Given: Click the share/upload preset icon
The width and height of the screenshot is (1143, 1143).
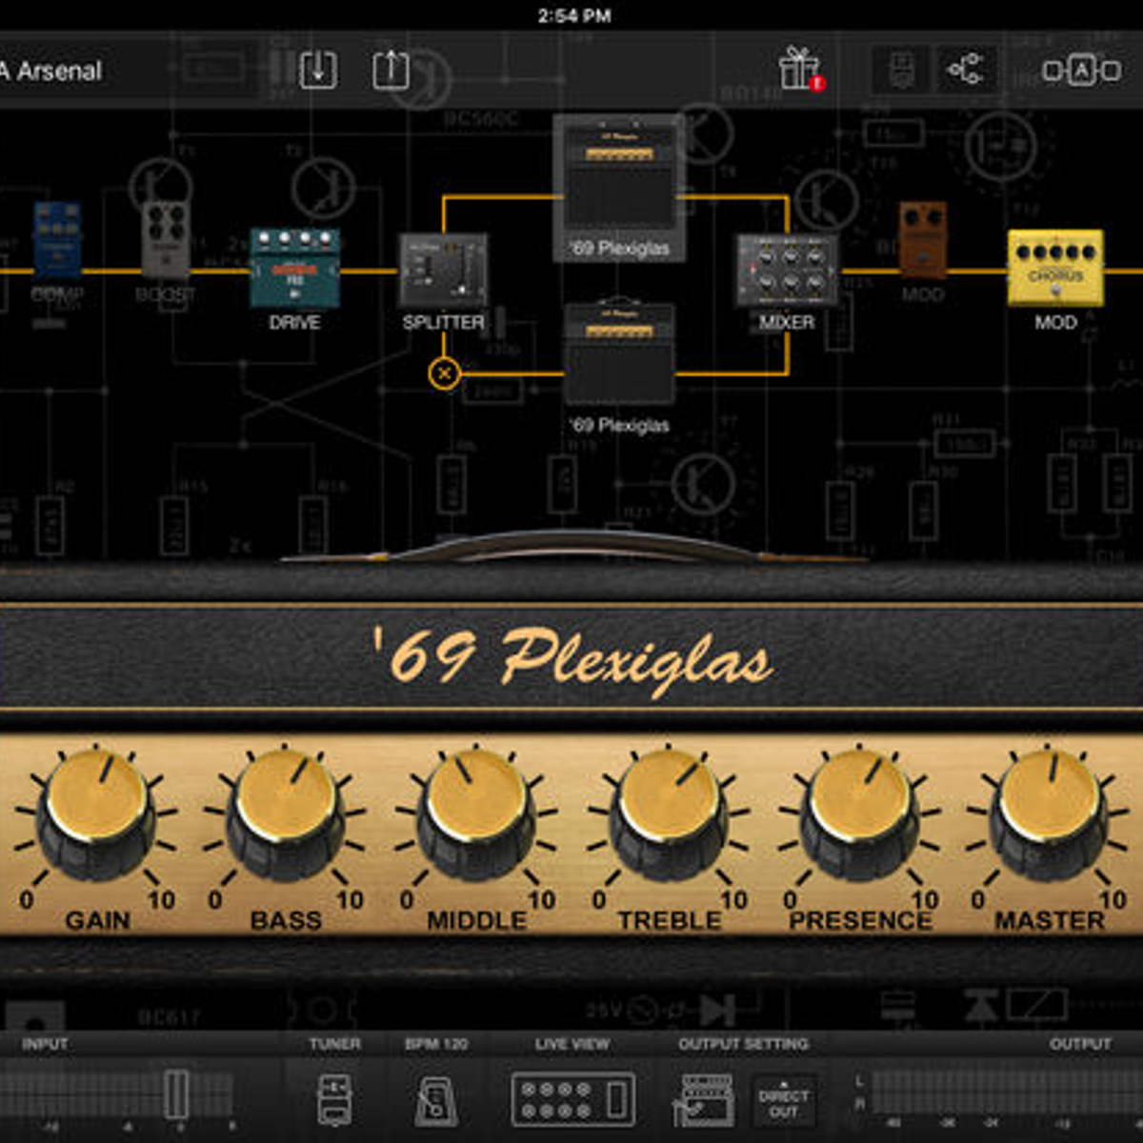Looking at the screenshot, I should click(391, 70).
